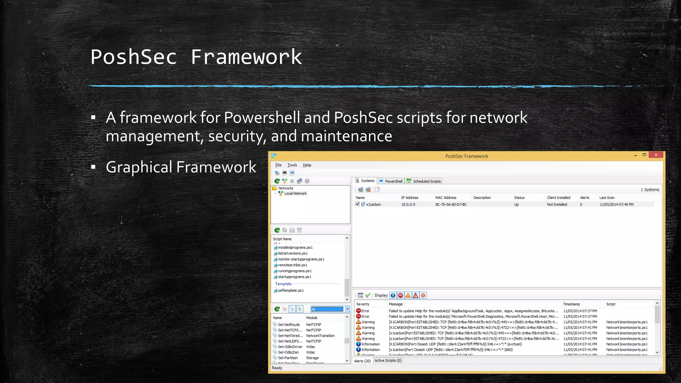The height and width of the screenshot is (383, 681).
Task: Click the Timestamp column header
Action: pyautogui.click(x=583, y=304)
